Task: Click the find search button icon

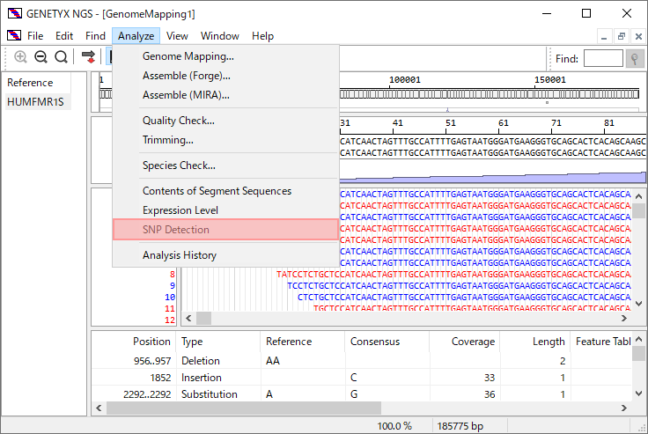Action: tap(635, 59)
